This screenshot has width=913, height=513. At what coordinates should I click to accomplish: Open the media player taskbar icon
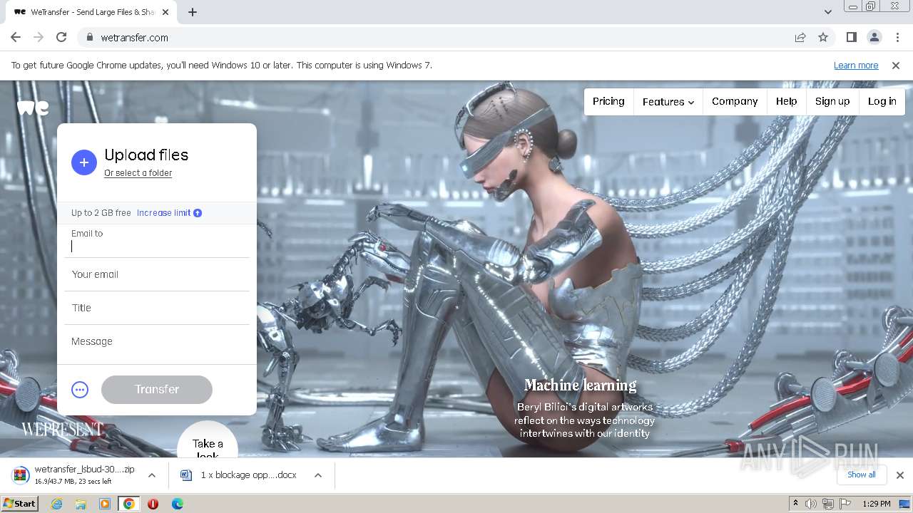tap(105, 504)
